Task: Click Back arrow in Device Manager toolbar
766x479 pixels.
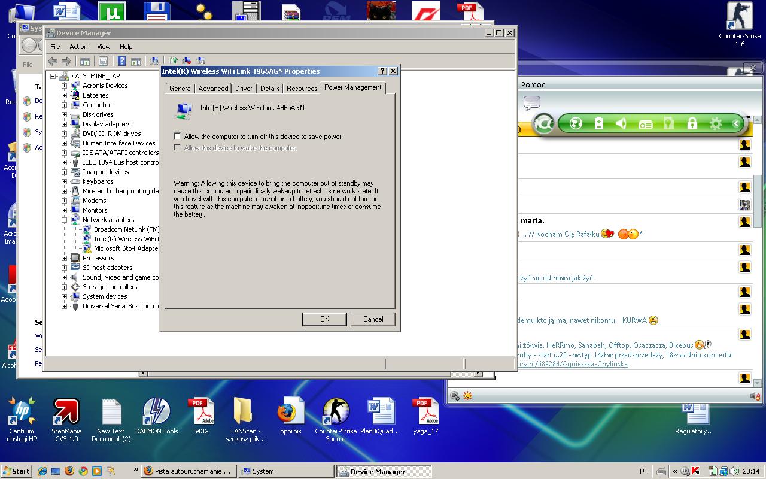Action: tap(53, 61)
